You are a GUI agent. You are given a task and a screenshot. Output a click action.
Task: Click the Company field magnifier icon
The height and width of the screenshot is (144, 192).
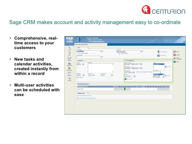point(101,51)
